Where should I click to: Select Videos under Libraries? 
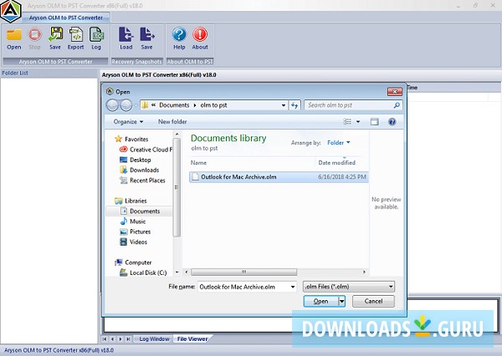[x=134, y=242]
